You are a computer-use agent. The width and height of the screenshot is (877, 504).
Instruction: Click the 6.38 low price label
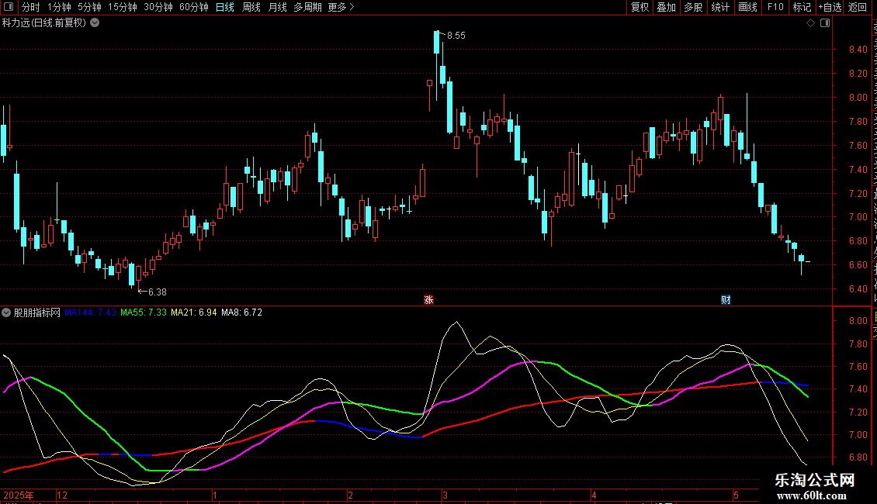pos(158,292)
